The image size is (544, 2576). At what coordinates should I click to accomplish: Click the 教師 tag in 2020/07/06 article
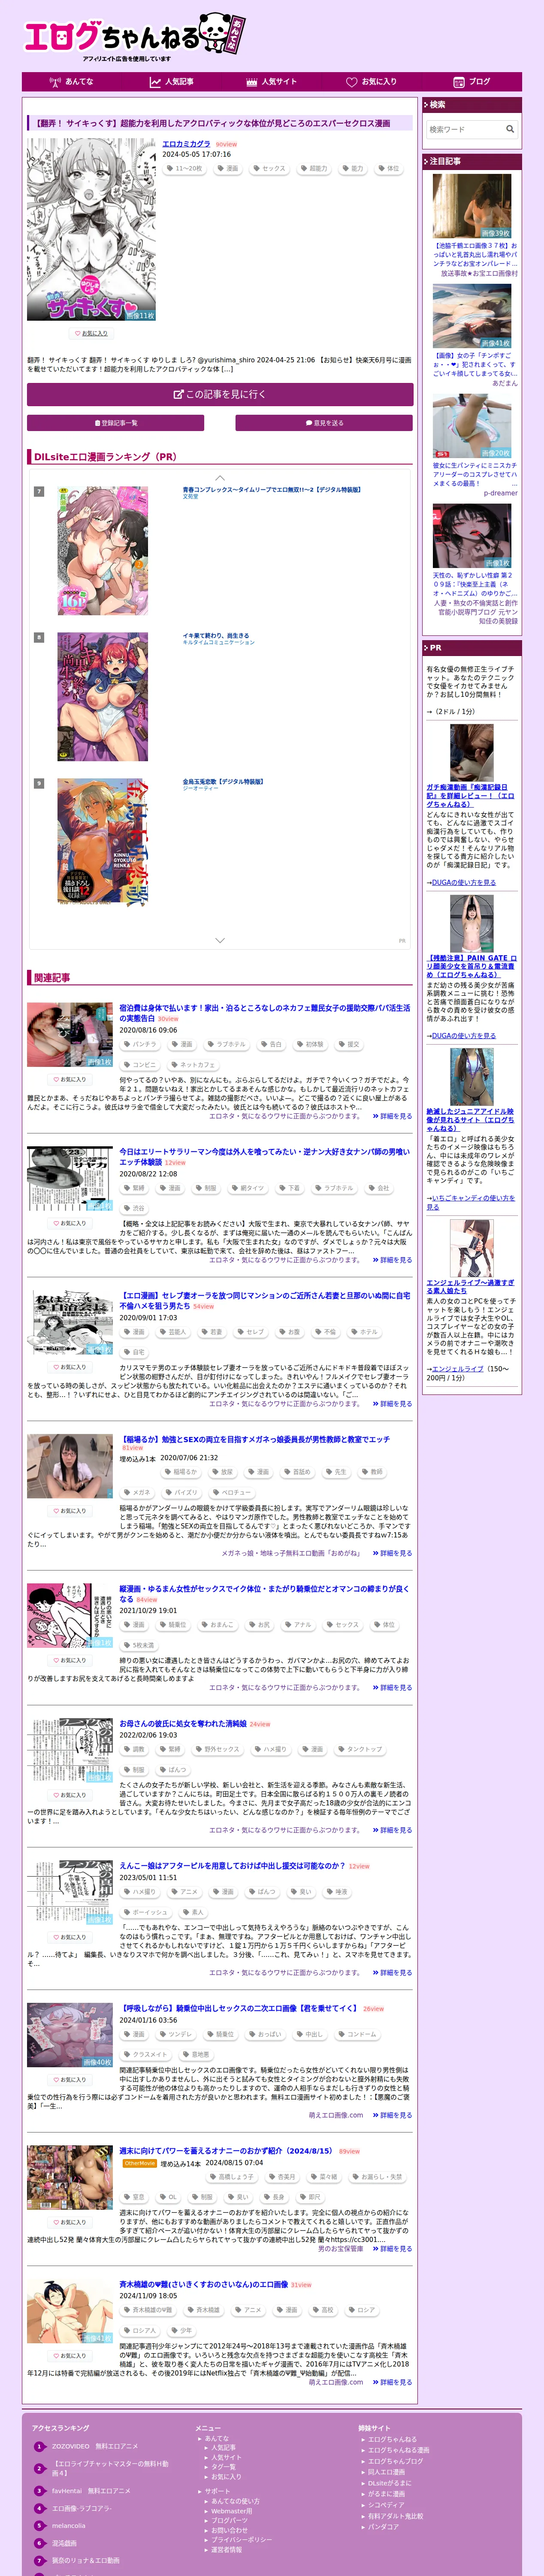pyautogui.click(x=372, y=1472)
